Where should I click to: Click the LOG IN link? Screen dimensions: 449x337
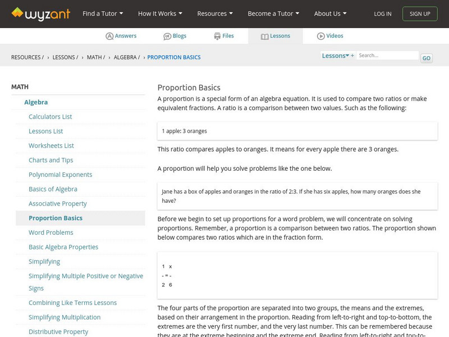tap(383, 13)
